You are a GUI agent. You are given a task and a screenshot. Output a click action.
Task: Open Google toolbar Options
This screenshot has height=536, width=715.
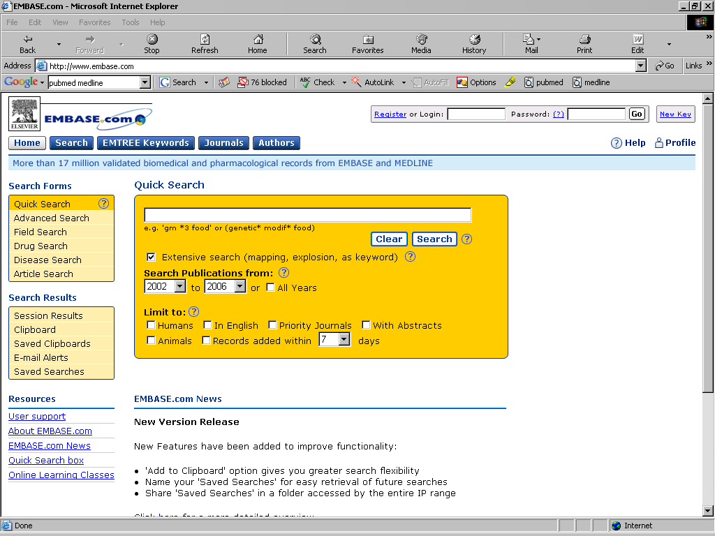click(x=476, y=82)
